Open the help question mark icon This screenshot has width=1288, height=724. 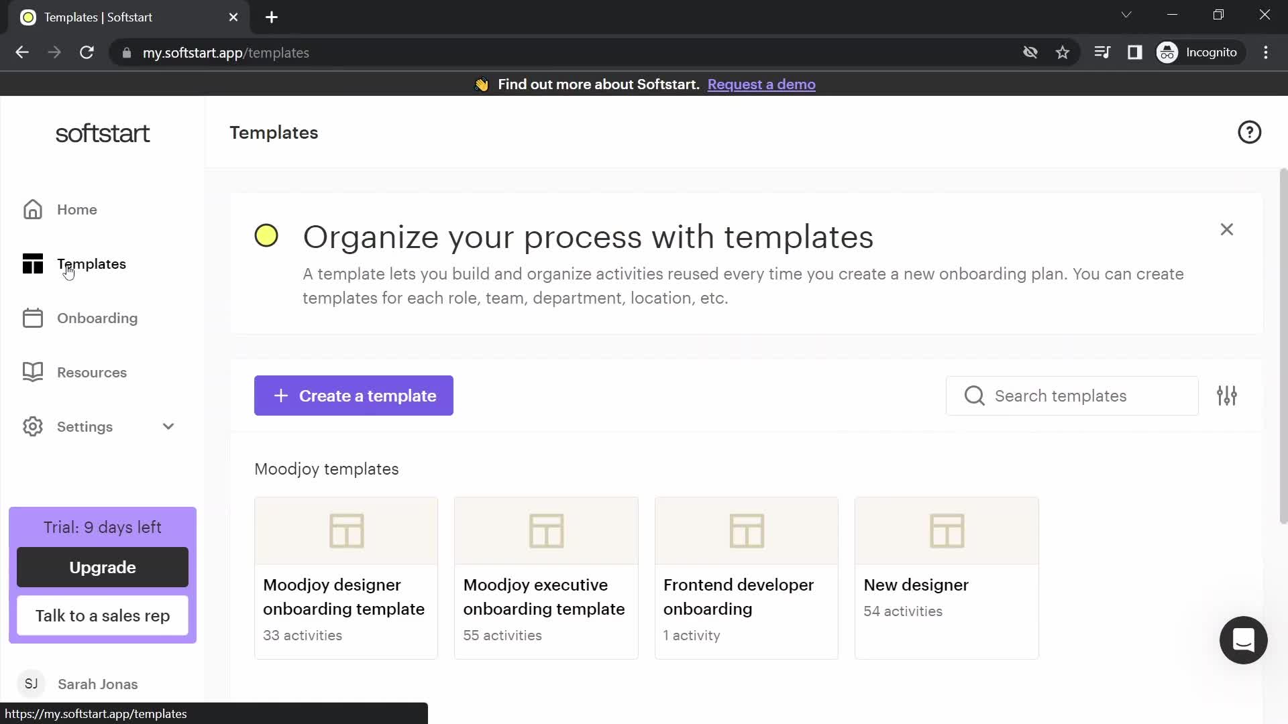tap(1249, 133)
